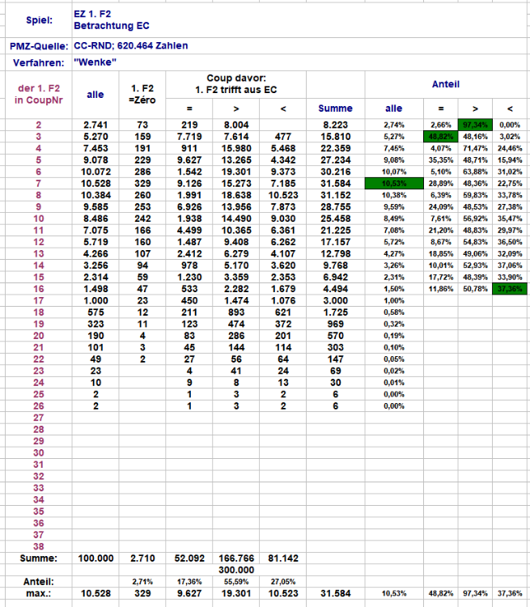Select the '17,36%' cell
Viewport: 530px width, 607px height.
189,582
